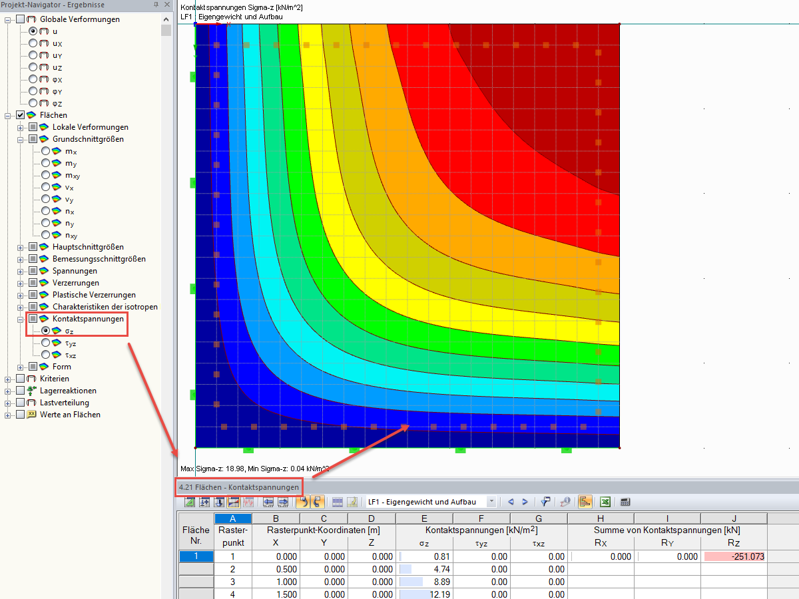Export table to Excel with green X icon
Image resolution: width=799 pixels, height=599 pixels.
tap(606, 502)
